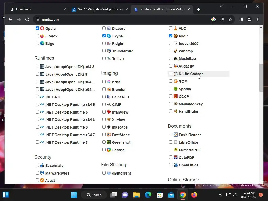
Task: Open the Windows Start menu
Action: click(74, 195)
